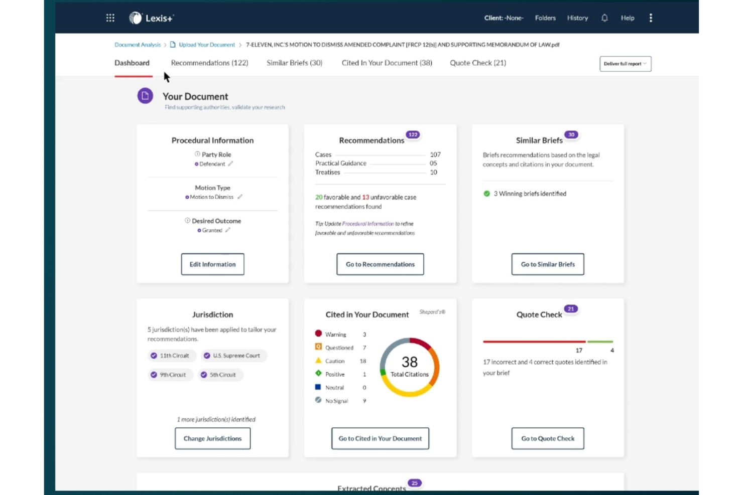Click the Defendant party role value

pos(212,164)
